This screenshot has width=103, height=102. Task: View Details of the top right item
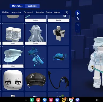58,20
